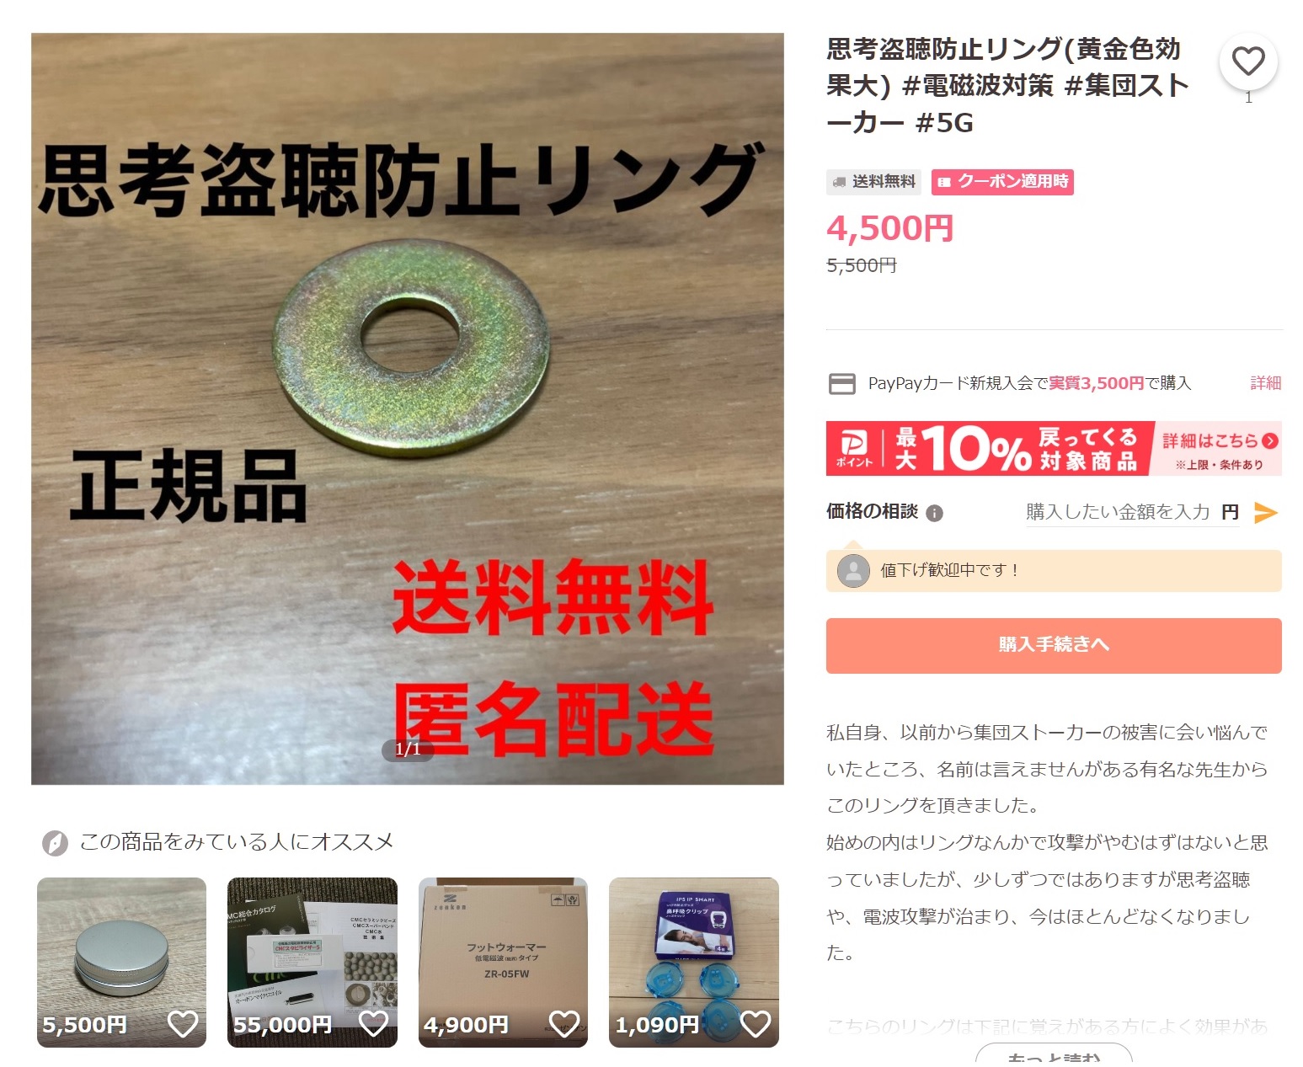The image size is (1303, 1067).
Task: Favorite the 5,500円 tin can item
Action: (x=183, y=1023)
